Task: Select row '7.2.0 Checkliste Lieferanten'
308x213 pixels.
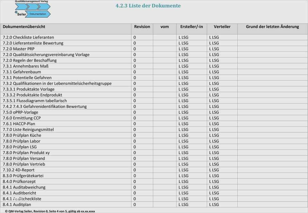Action: tap(28, 37)
